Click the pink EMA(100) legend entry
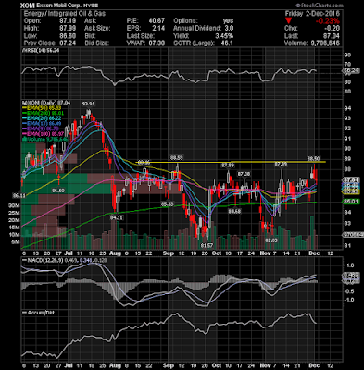 [x=43, y=134]
